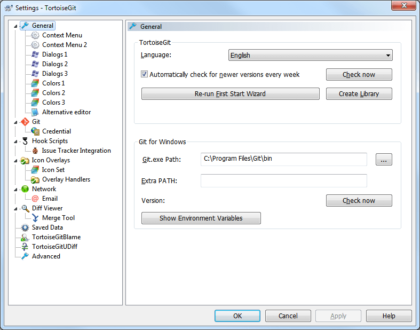
Task: Collapse the General tree node
Action: (x=15, y=26)
